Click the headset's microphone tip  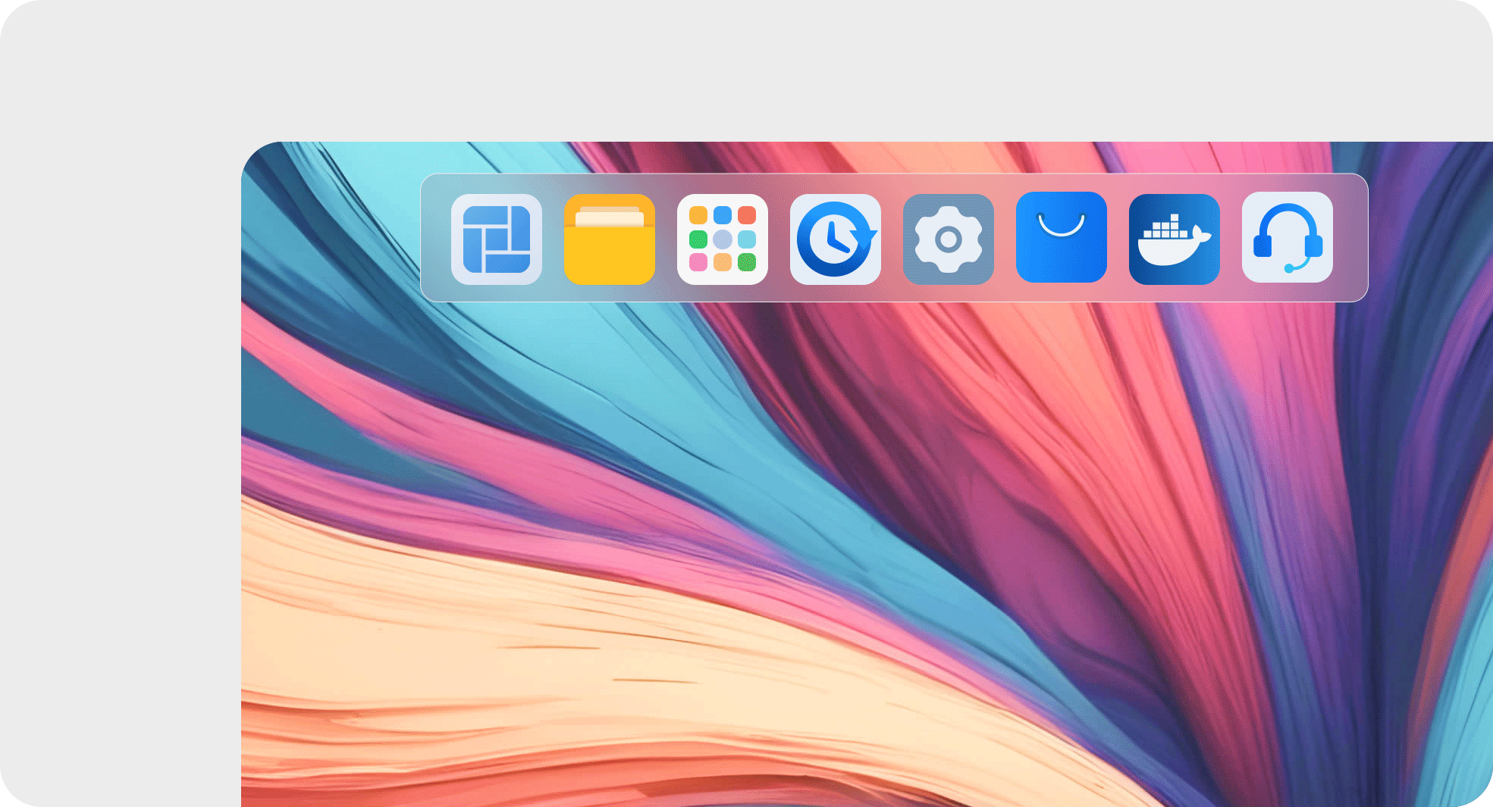[1289, 268]
